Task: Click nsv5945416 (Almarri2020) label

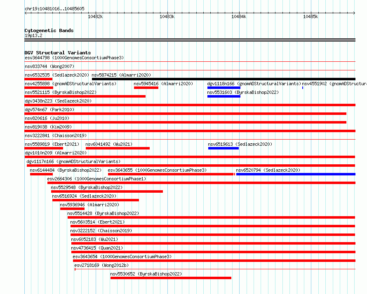Action: coord(163,84)
